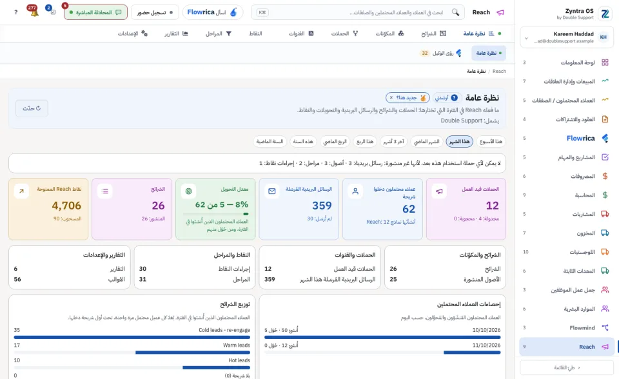Screen dimensions: 619x379
Task: Select the هذه السنة period filter
Action: point(303,141)
